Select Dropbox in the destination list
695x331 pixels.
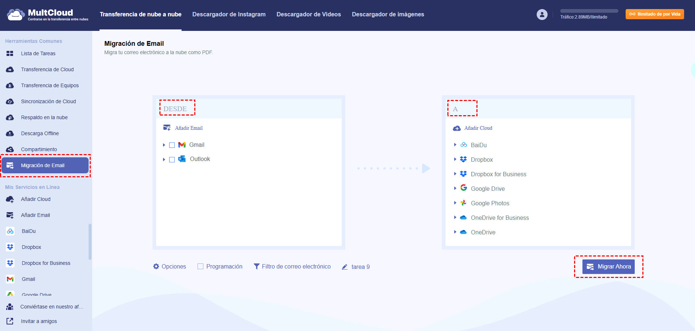pos(482,160)
